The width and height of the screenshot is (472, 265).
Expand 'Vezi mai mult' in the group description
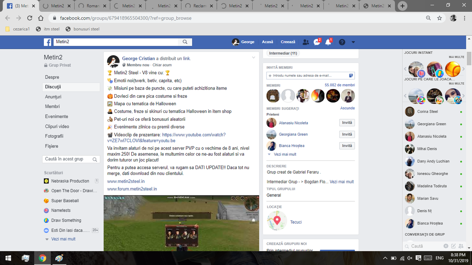[341, 181]
